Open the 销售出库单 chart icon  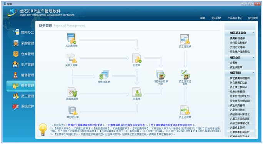(72, 92)
